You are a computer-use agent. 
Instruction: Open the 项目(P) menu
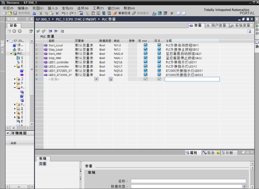(8, 8)
